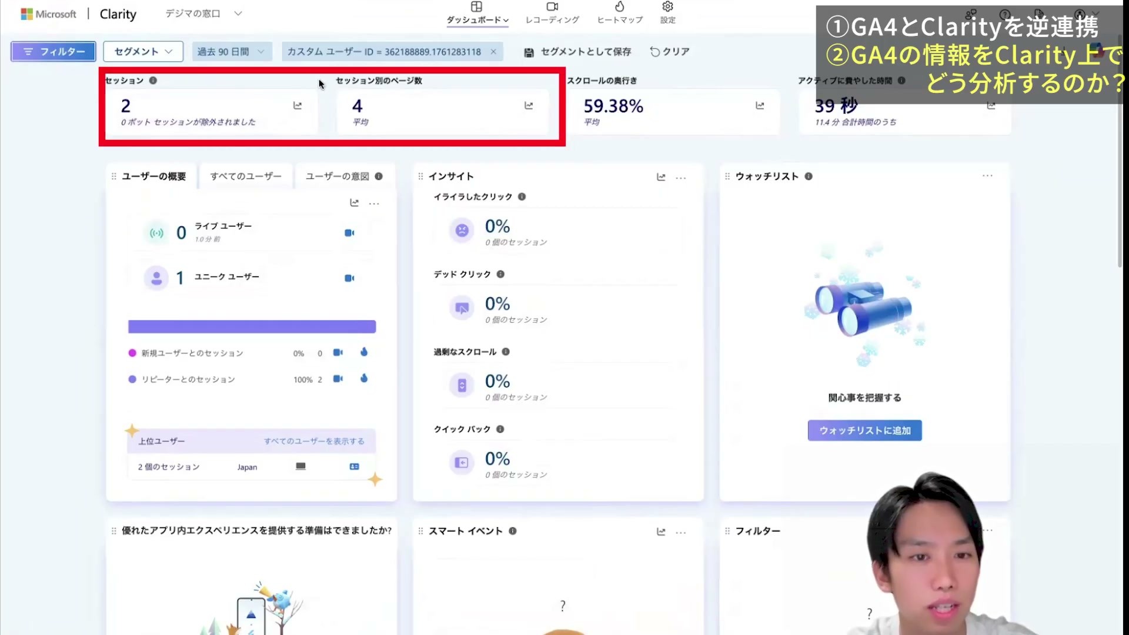Open the more options menu in the スマート イベント card
Viewport: 1129px width, 635px height.
coord(681,532)
